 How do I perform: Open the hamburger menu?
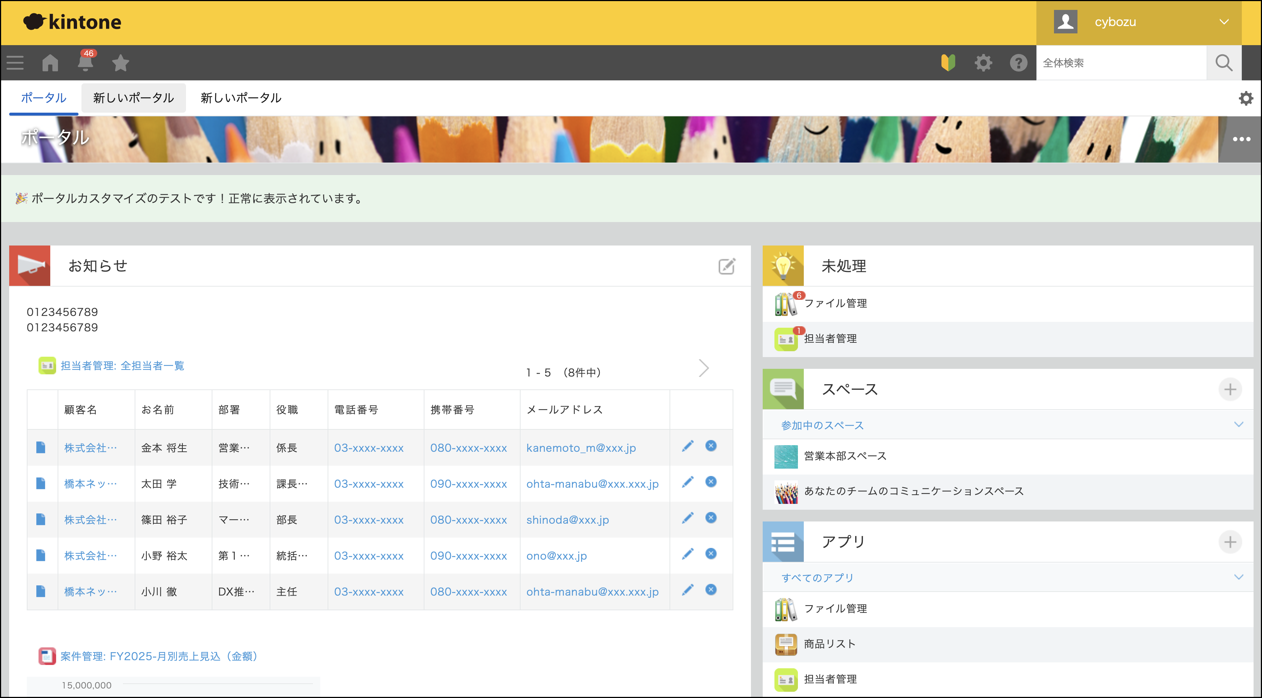coord(15,63)
